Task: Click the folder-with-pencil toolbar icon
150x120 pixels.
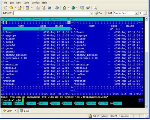Action: [x=20, y=8]
